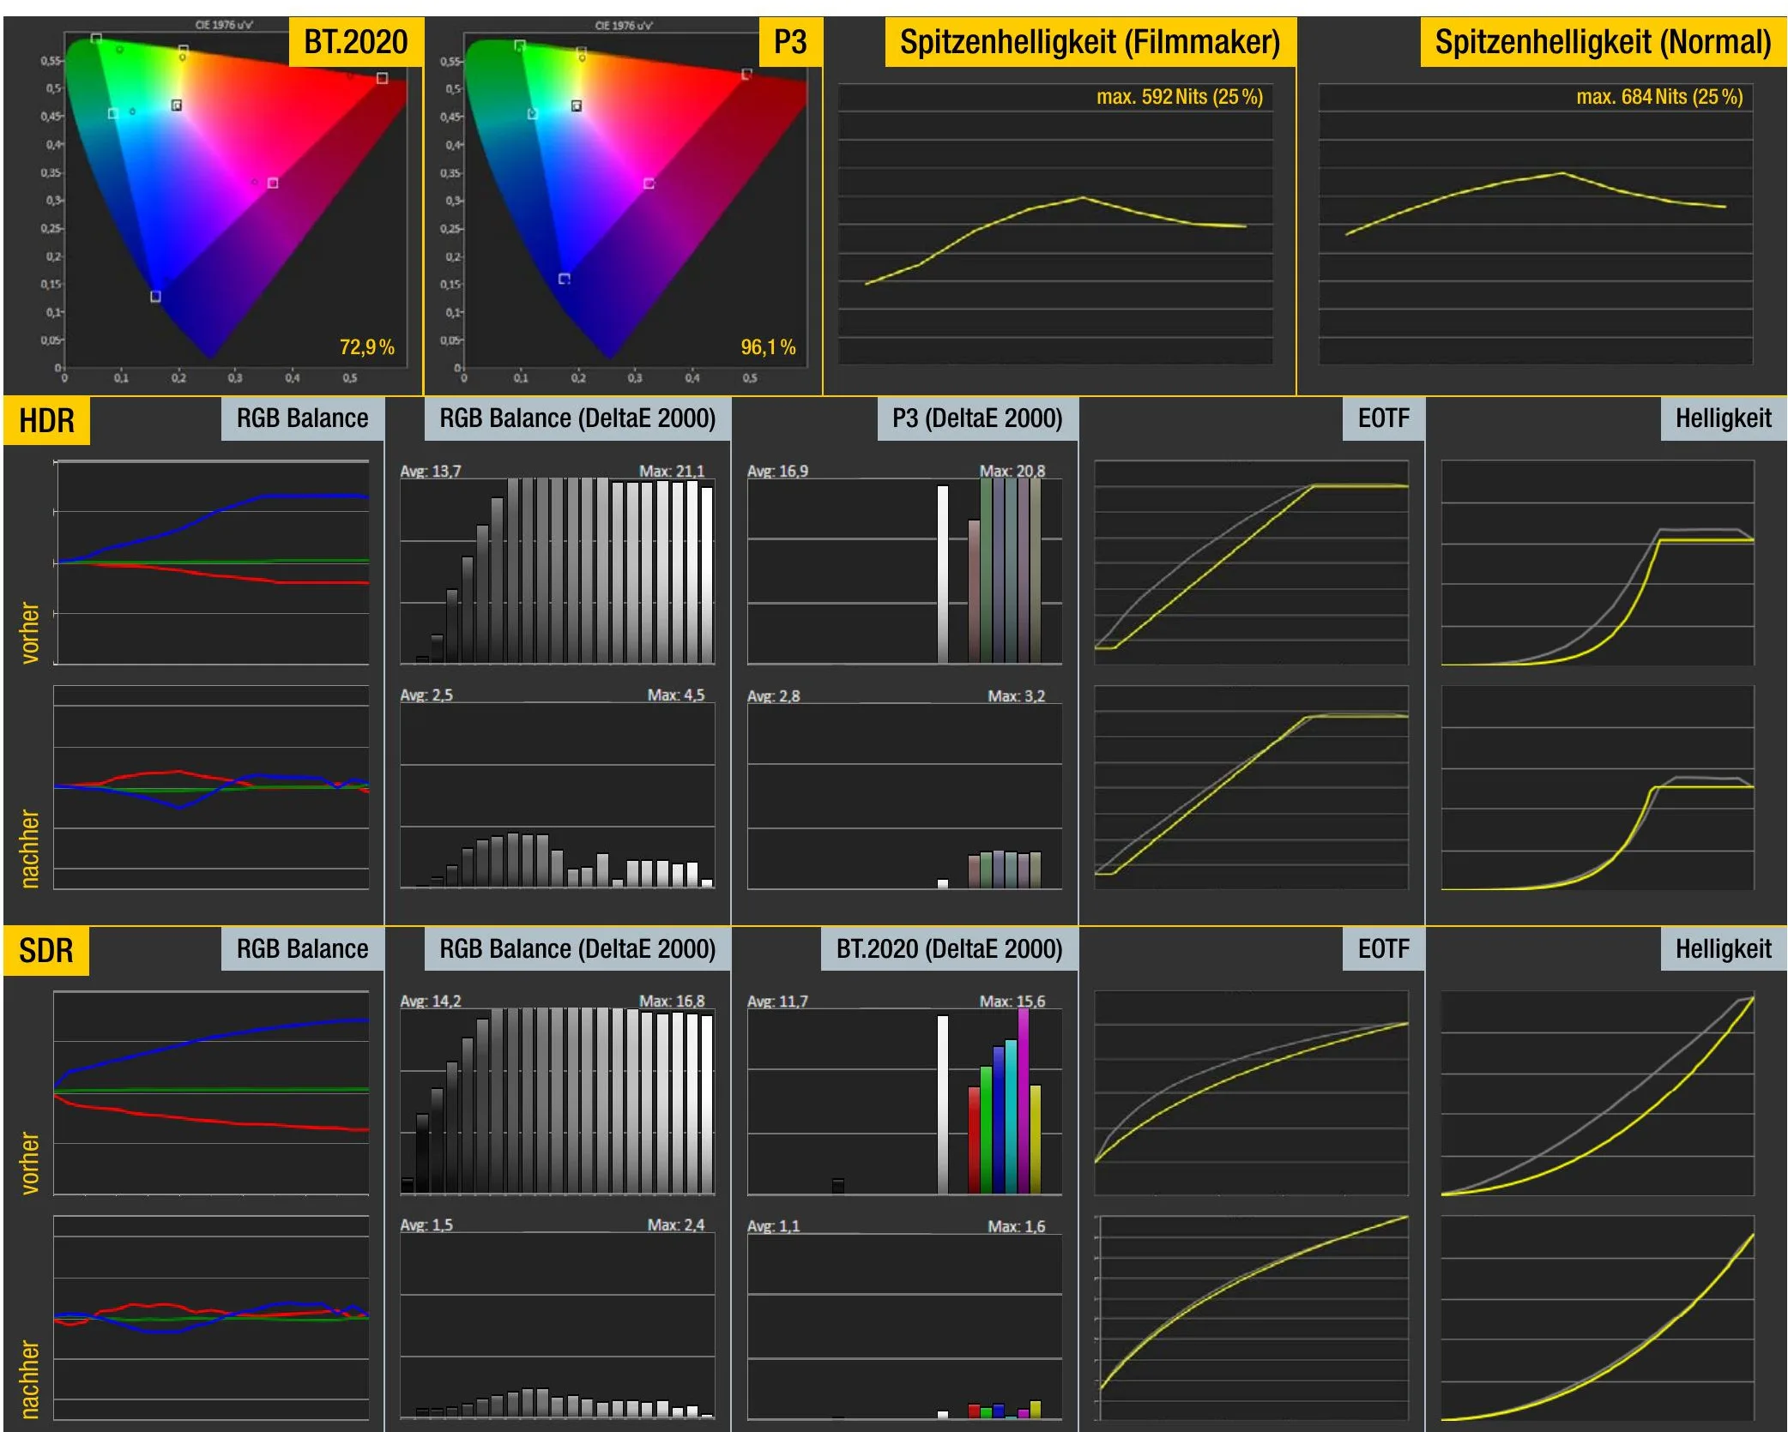Select the Spitzenhelligkeit (Filmmaker) heading
Image resolution: width=1788 pixels, height=1432 pixels.
point(1089,42)
